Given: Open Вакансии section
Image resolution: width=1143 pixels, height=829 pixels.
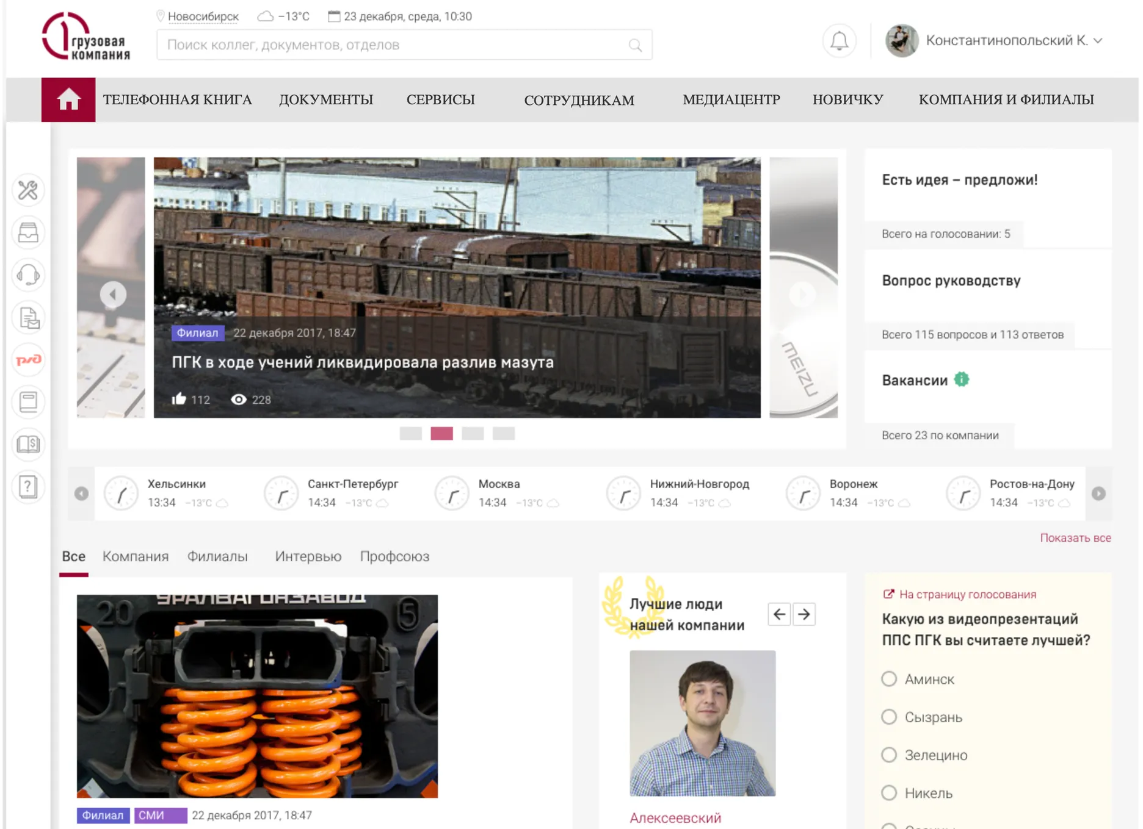Looking at the screenshot, I should tap(915, 381).
